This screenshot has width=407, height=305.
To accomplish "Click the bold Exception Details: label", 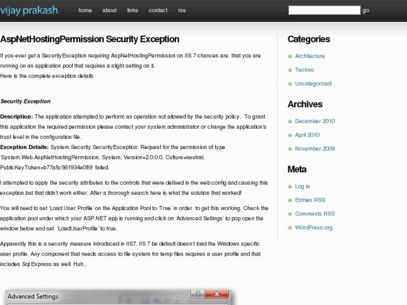I will pos(25,147).
